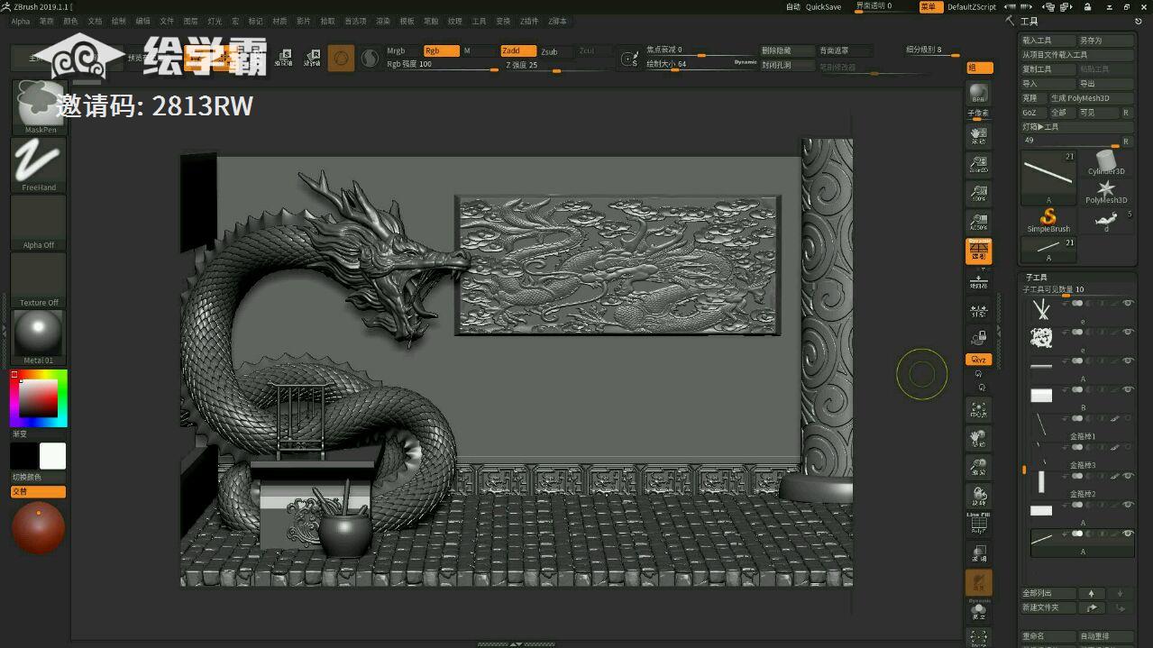Toggle eye of selected bottom A subtool
1153x648 pixels.
pyautogui.click(x=1128, y=534)
